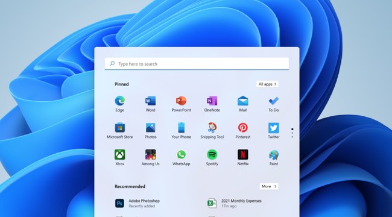Screen dimensions: 392x217
Task: Open the Netflix app icon
Action: [x=243, y=154]
